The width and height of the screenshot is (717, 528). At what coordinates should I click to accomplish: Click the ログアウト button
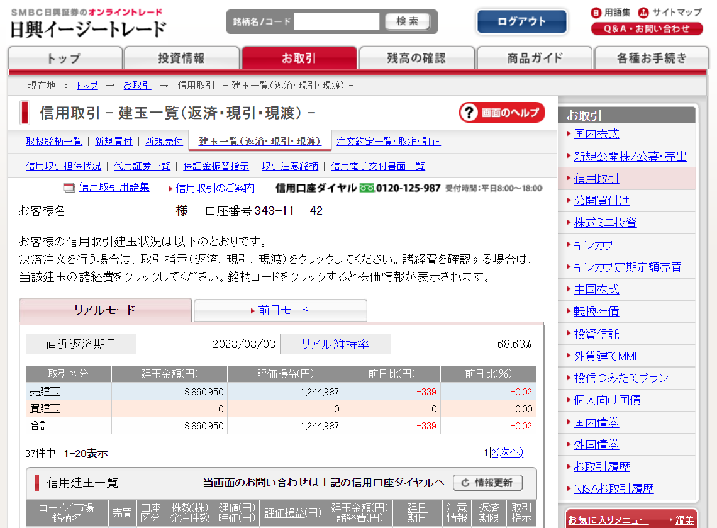[521, 22]
